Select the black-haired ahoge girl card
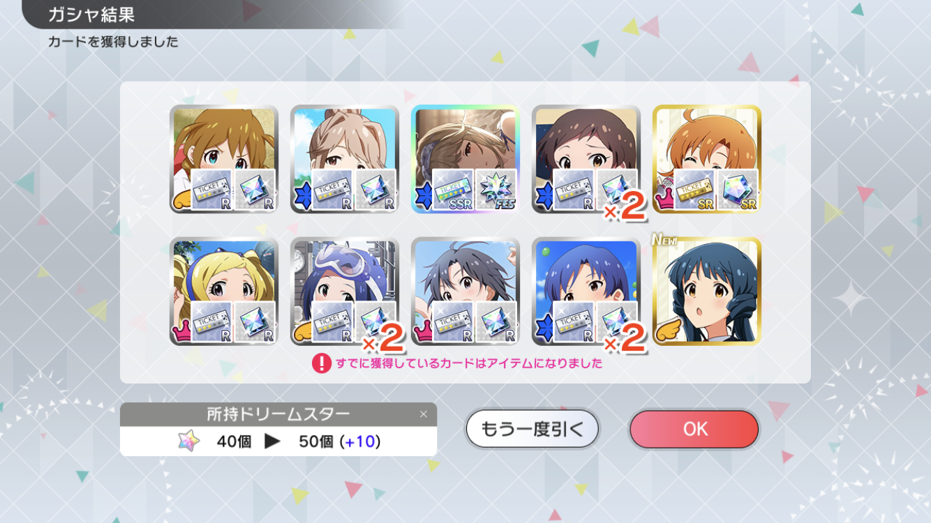Screen dimensions: 931x523 [x=465, y=291]
